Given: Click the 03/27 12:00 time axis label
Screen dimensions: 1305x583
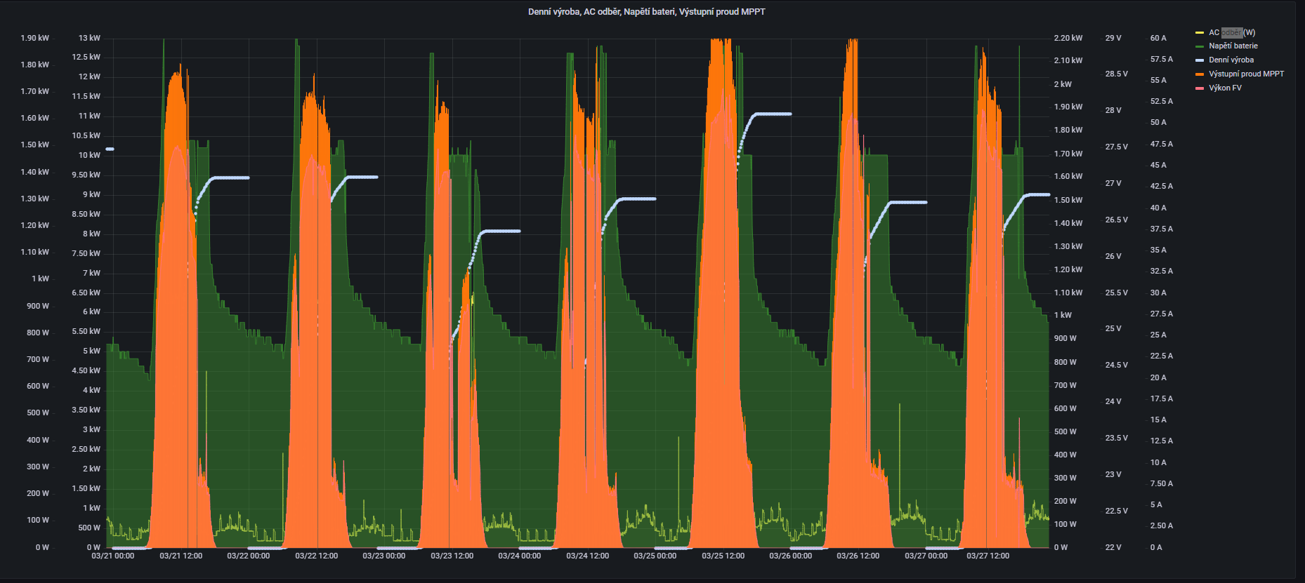Looking at the screenshot, I should [988, 556].
